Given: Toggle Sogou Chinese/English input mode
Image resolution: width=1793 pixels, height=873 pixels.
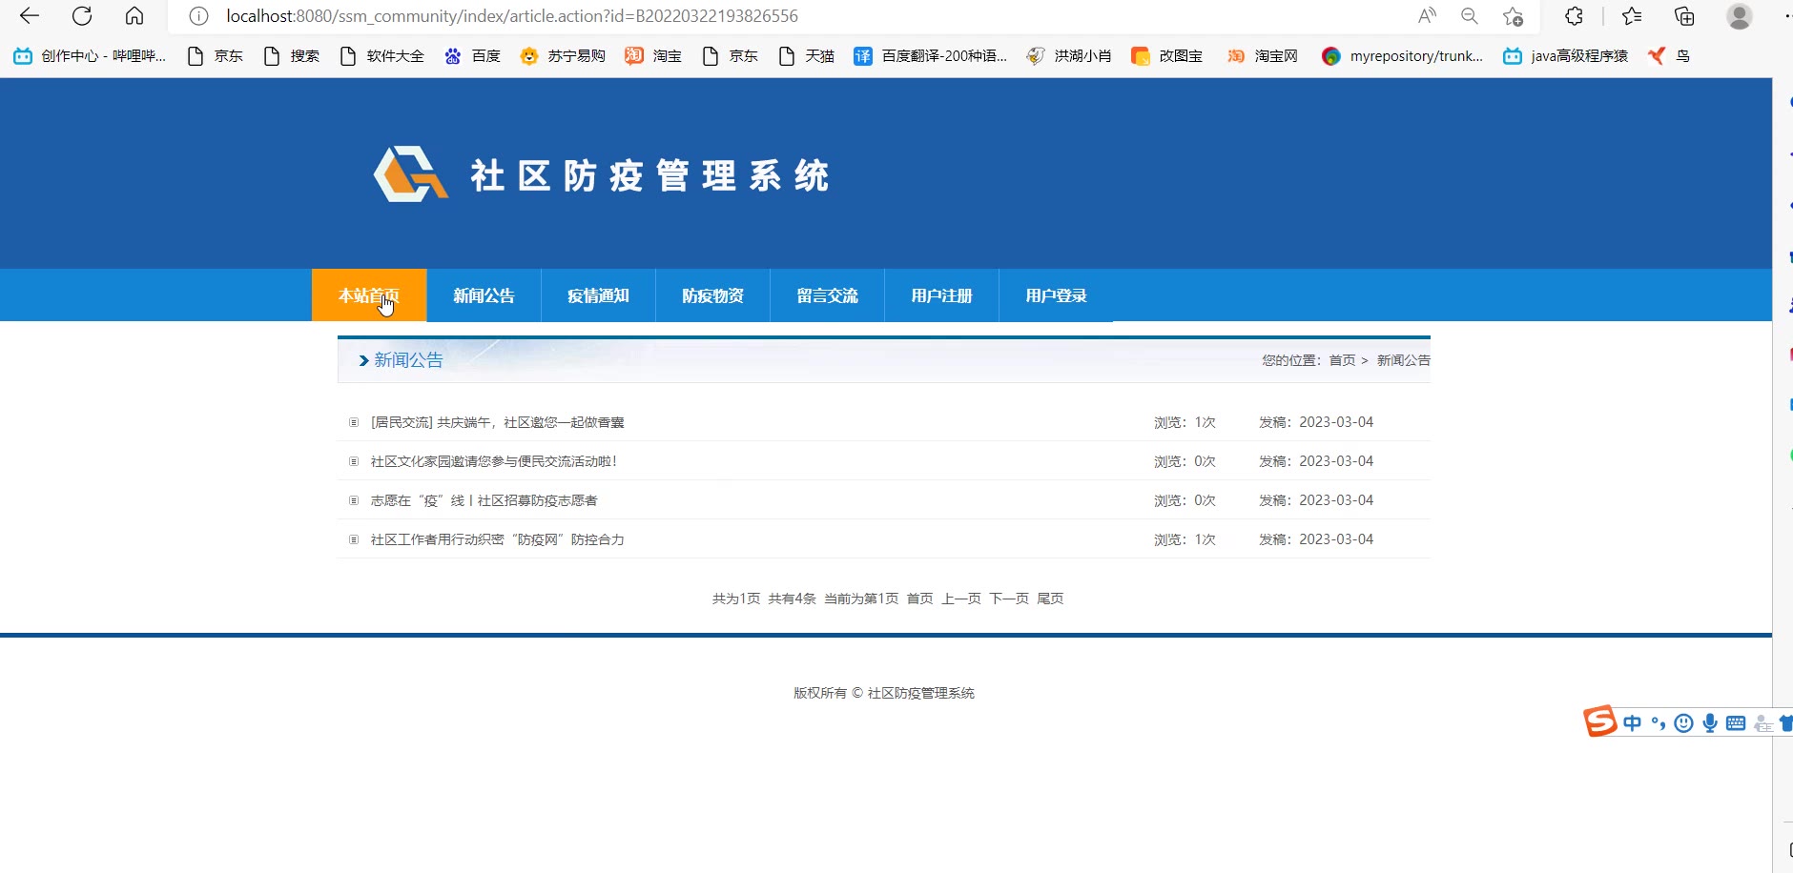Looking at the screenshot, I should (x=1632, y=723).
